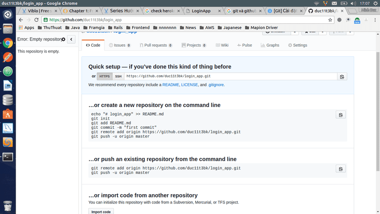Open the Pulse tab
The height and width of the screenshot is (214, 380).
coord(245,45)
